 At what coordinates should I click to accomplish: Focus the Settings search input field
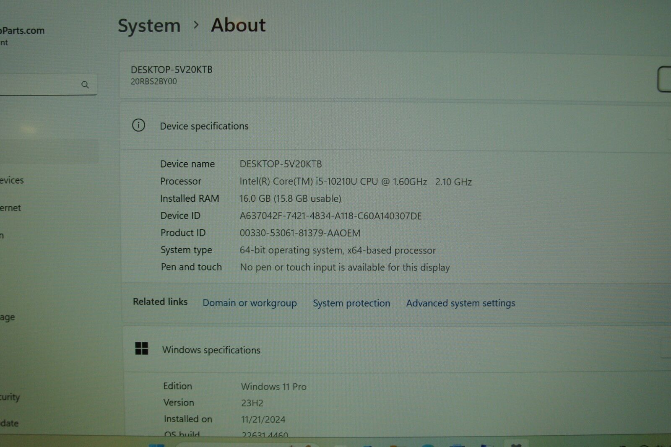point(48,84)
